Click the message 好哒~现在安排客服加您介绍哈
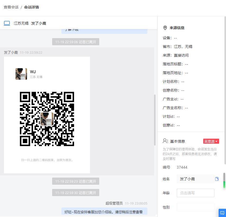This screenshot has height=217, width=226. 104,211
